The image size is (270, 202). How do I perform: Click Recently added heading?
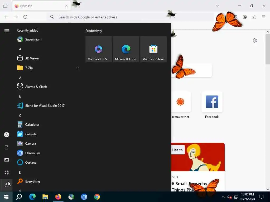tap(27, 31)
